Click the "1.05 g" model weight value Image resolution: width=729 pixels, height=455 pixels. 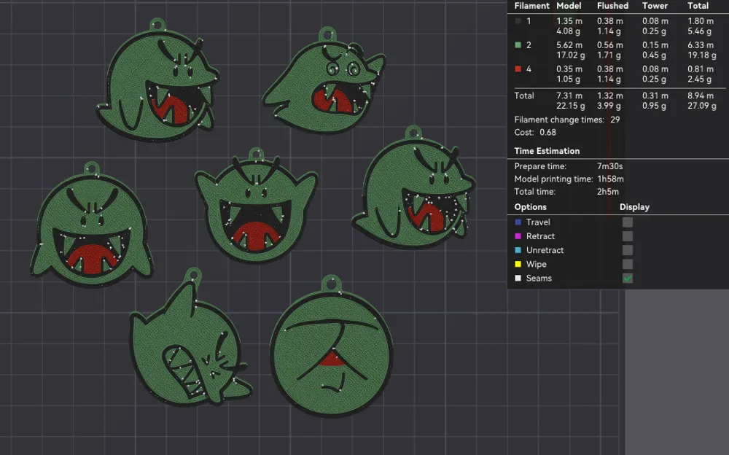[x=568, y=79]
